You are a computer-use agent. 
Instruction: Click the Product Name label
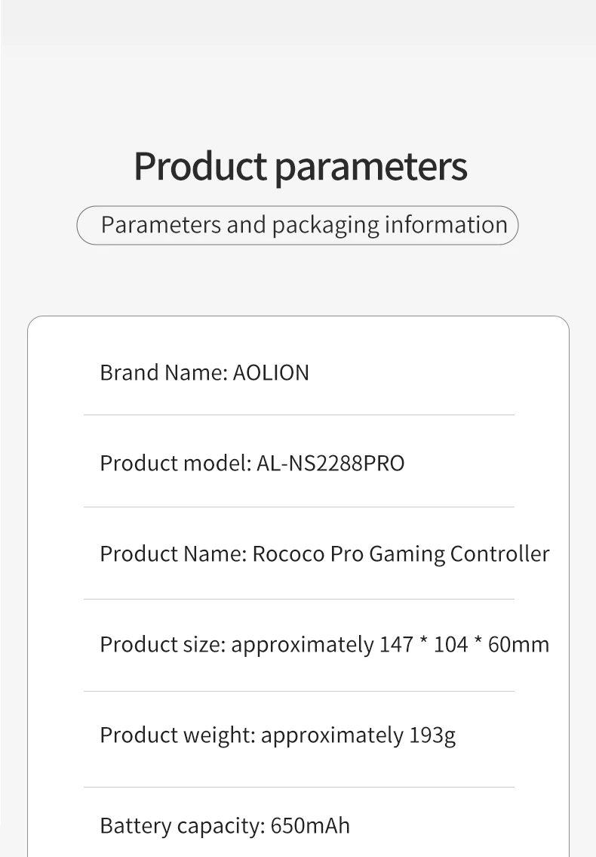click(173, 553)
